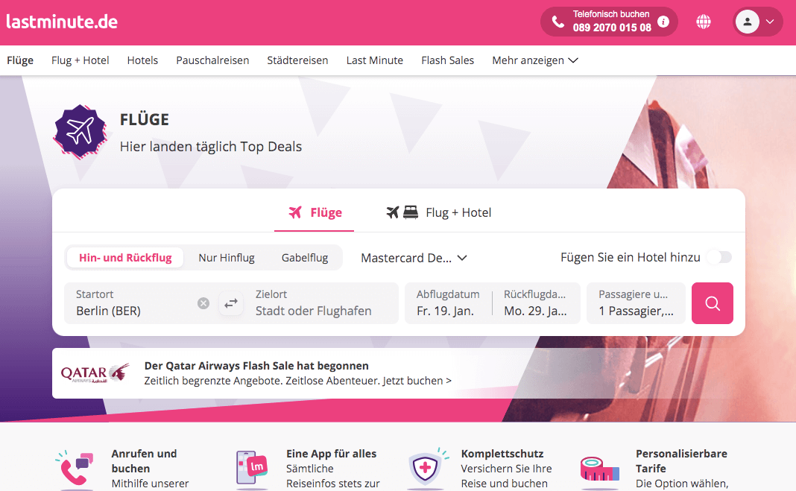
Task: Open Städtereisen from the navigation bar
Action: click(297, 60)
